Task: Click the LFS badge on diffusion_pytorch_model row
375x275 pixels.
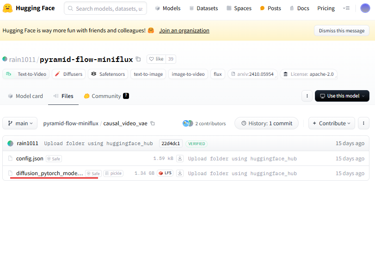Action: 165,173
